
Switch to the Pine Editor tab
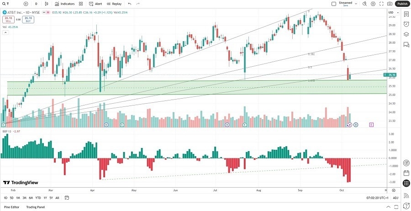[11, 207]
